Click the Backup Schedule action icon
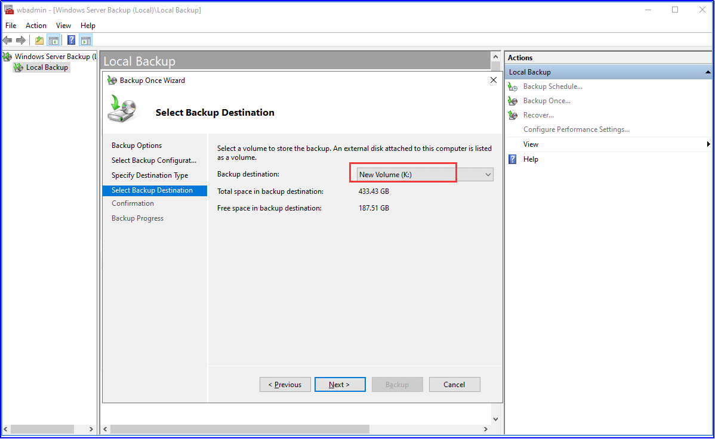Screen dimensions: 715x439 pyautogui.click(x=513, y=86)
